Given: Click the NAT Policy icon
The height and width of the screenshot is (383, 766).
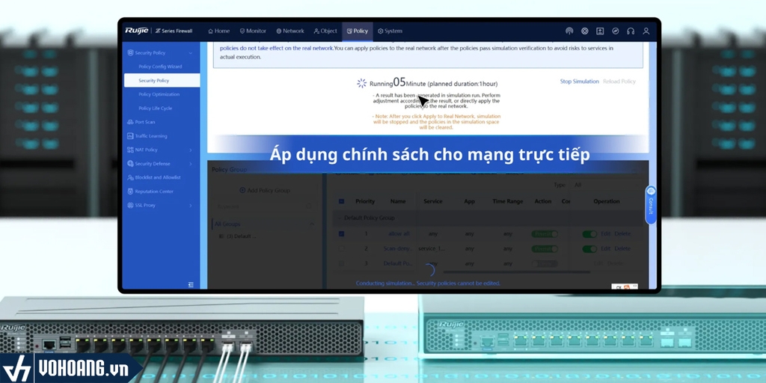Looking at the screenshot, I should (x=130, y=150).
